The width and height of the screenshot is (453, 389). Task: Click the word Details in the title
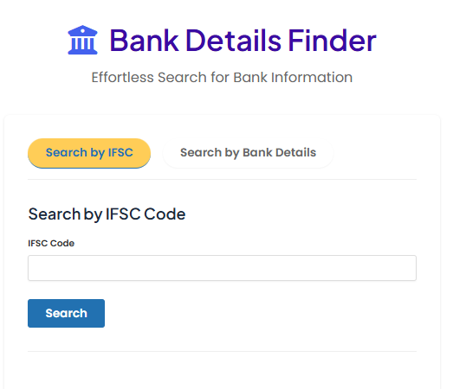[x=234, y=41]
